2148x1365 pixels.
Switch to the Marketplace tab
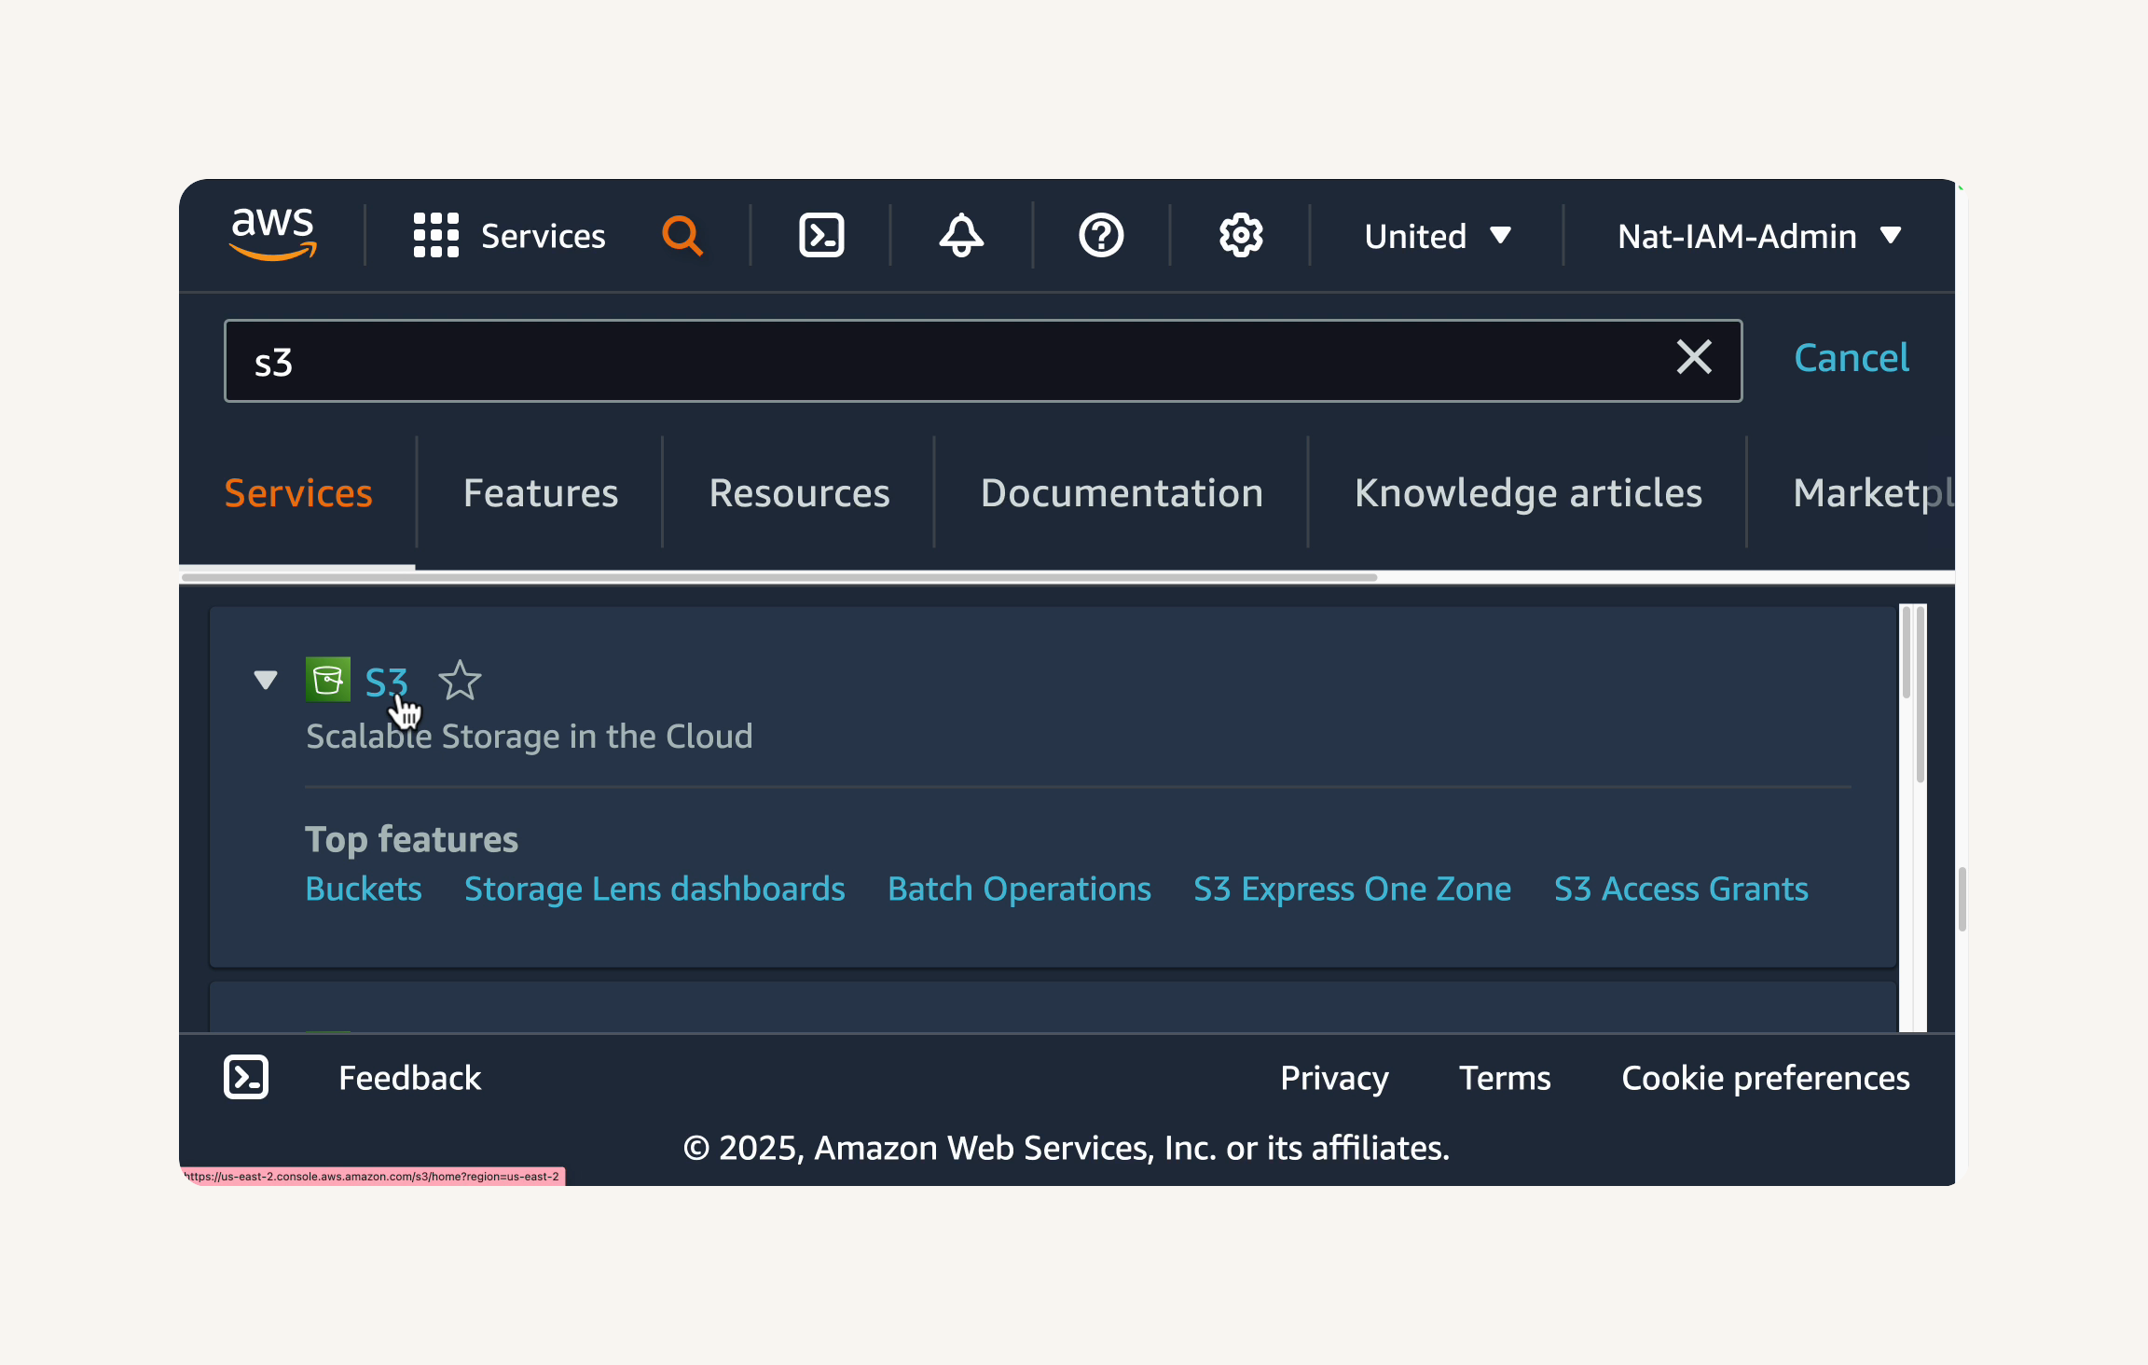click(x=1873, y=492)
